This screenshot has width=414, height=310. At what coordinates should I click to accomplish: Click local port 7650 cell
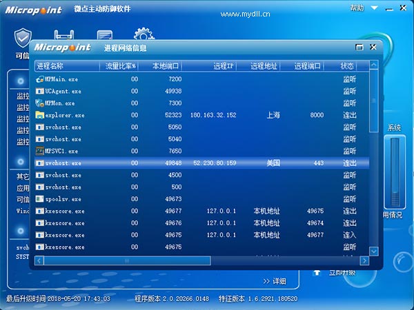175,151
